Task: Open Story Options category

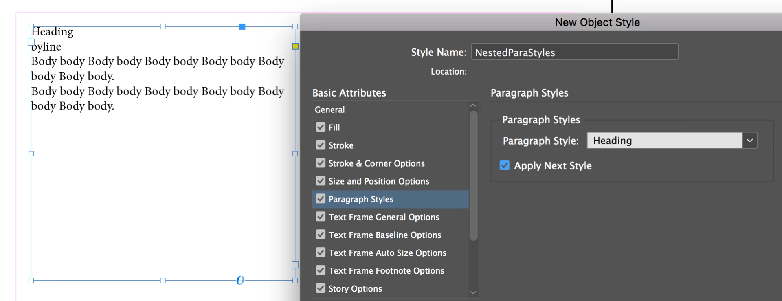Action: (355, 289)
